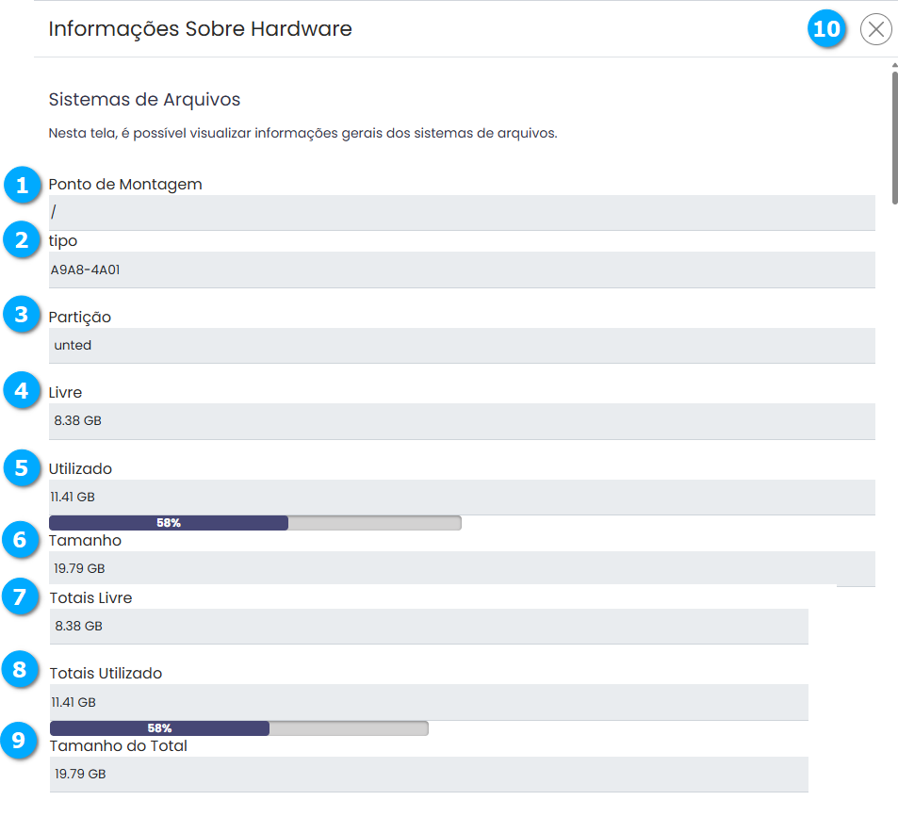Click the scrollbar up arrow
This screenshot has width=898, height=833.
click(x=894, y=65)
